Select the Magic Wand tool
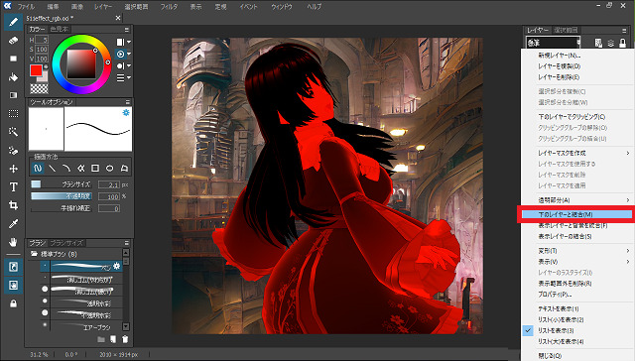This screenshot has height=361, width=635. (13, 132)
